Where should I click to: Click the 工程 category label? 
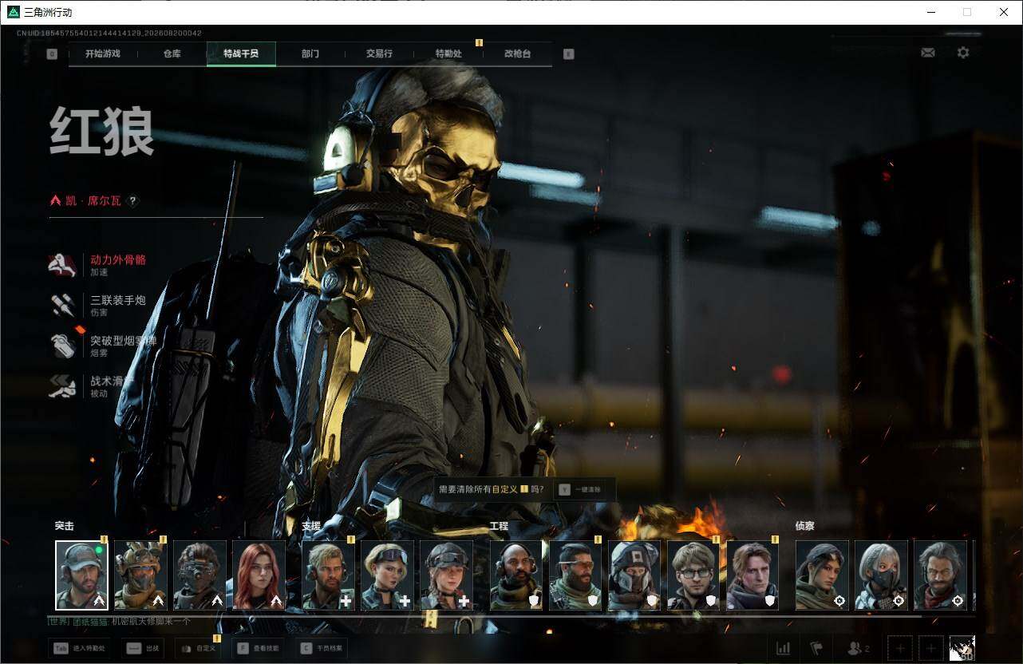pos(499,526)
